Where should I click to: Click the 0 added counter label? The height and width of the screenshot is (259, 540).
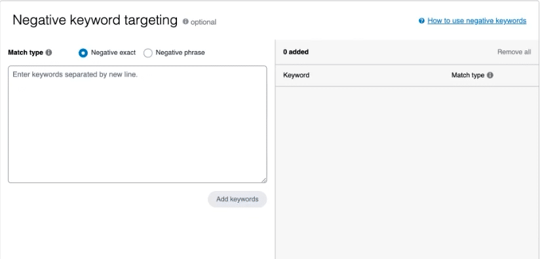pyautogui.click(x=296, y=52)
